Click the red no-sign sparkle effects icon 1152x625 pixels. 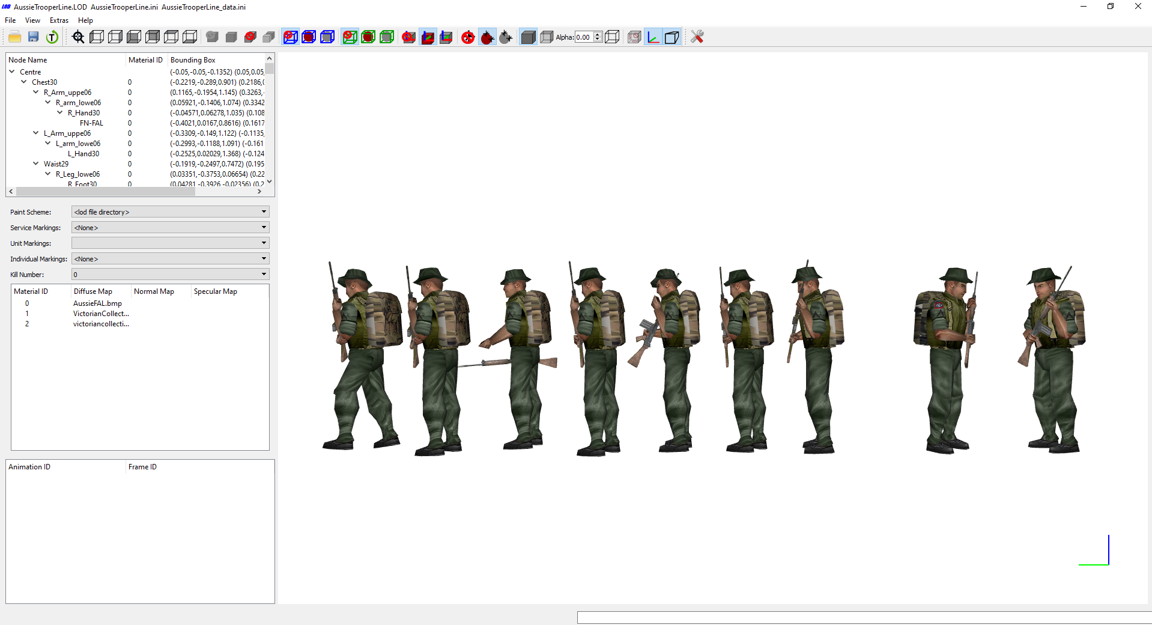(x=468, y=37)
